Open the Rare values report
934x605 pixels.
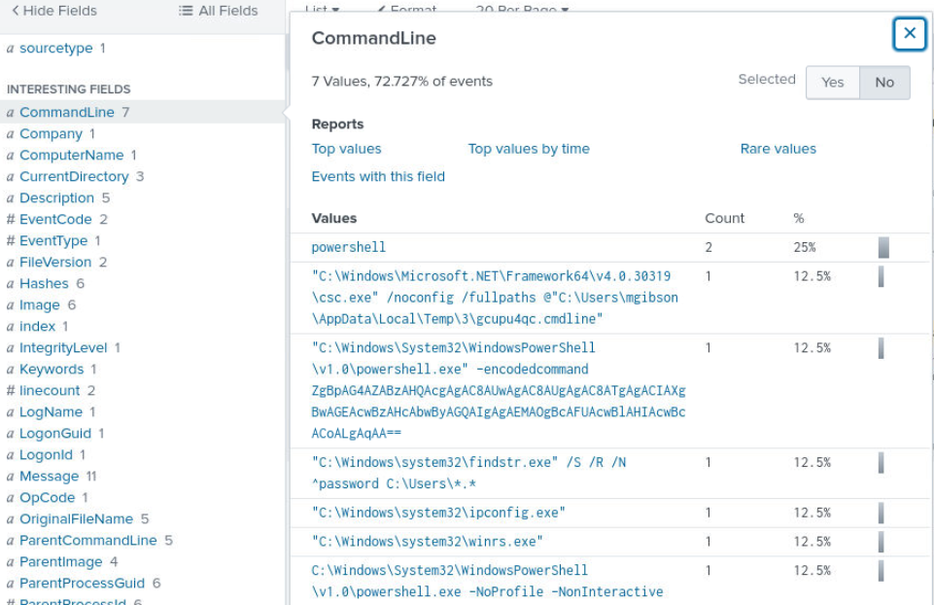click(778, 149)
